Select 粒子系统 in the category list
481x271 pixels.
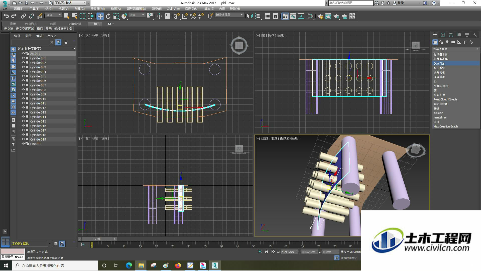pyautogui.click(x=456, y=68)
